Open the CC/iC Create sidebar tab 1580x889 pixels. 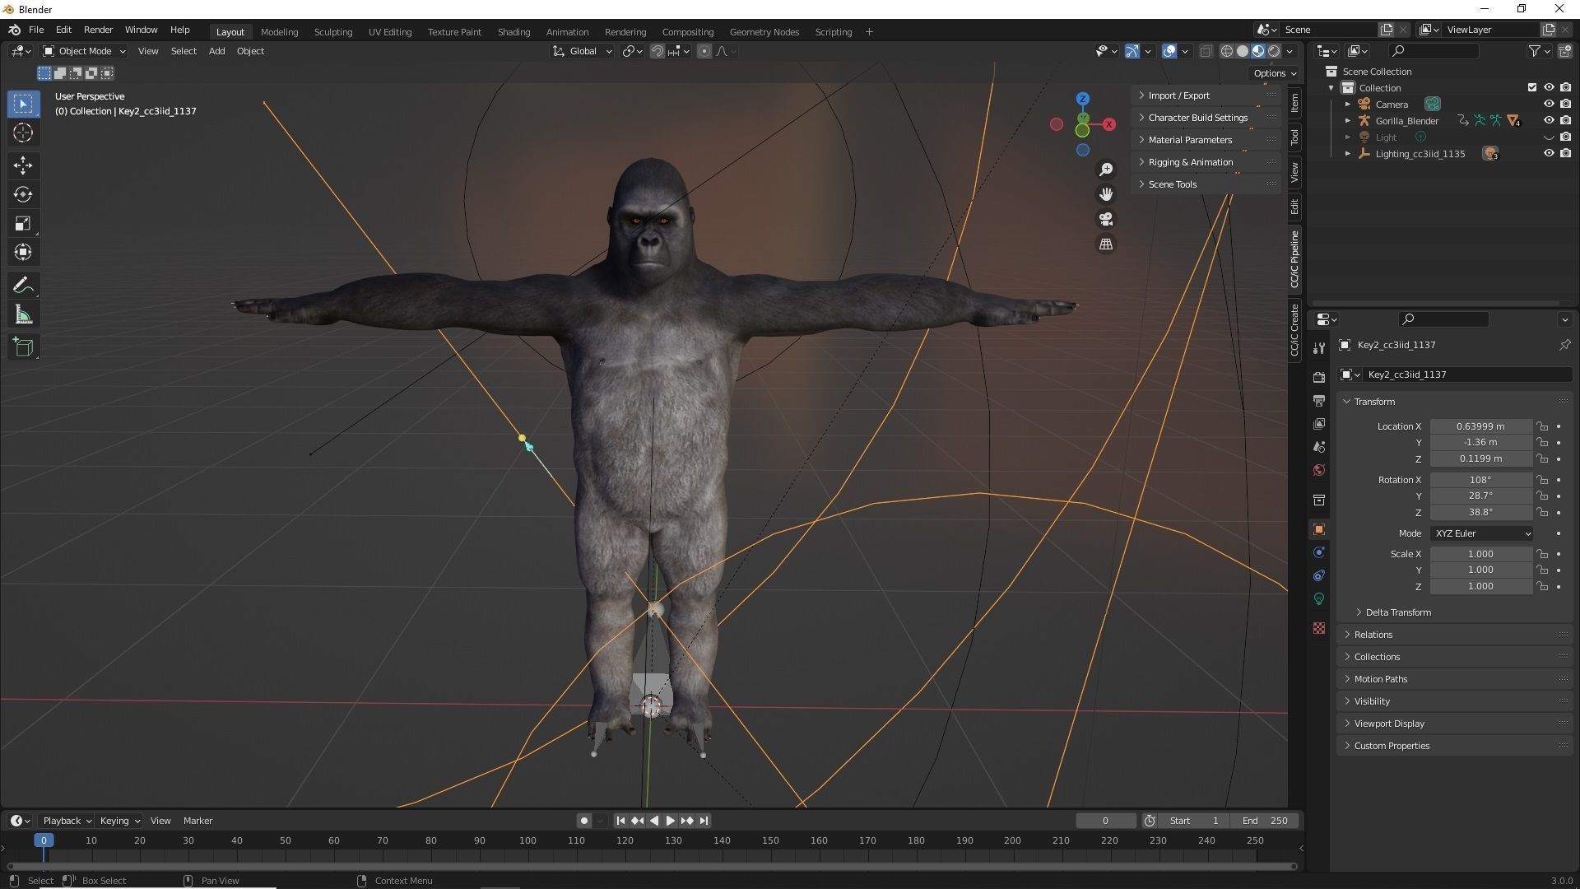[1294, 330]
